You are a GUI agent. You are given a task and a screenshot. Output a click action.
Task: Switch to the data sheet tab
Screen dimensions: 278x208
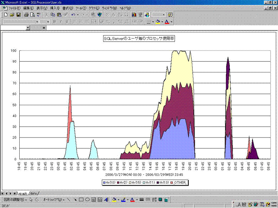point(34,193)
